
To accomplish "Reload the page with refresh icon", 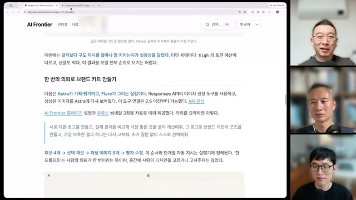I will pos(18,12).
